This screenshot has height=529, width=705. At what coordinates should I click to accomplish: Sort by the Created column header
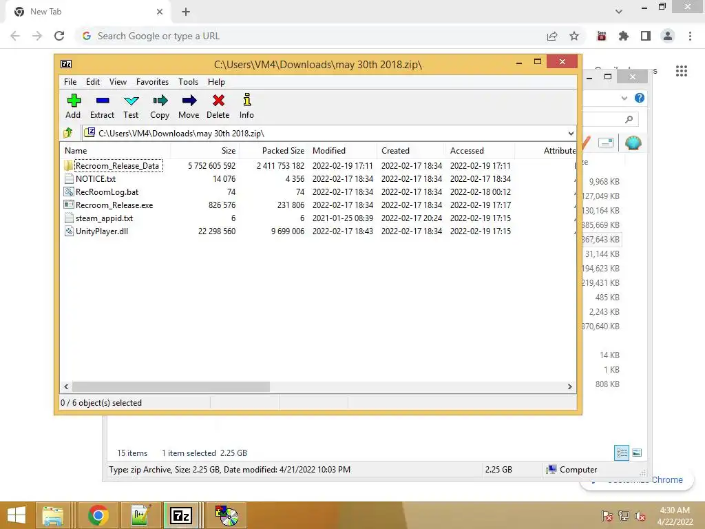[412, 151]
